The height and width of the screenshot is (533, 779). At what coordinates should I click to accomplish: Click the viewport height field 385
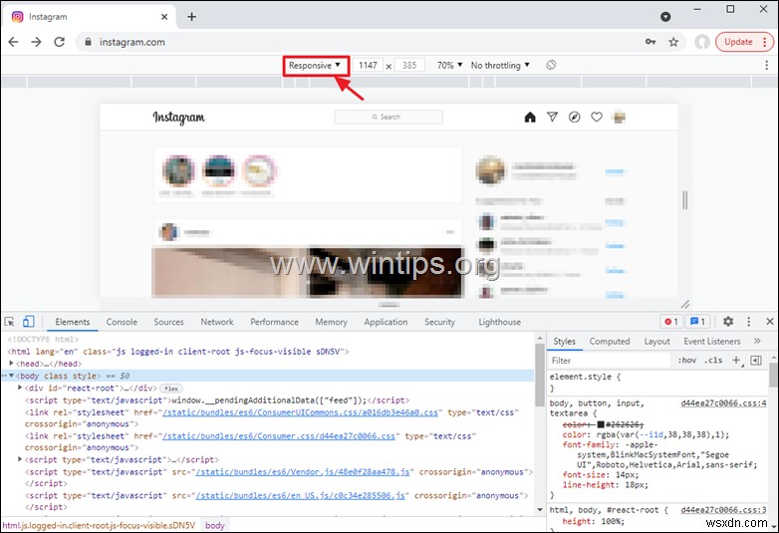(409, 66)
